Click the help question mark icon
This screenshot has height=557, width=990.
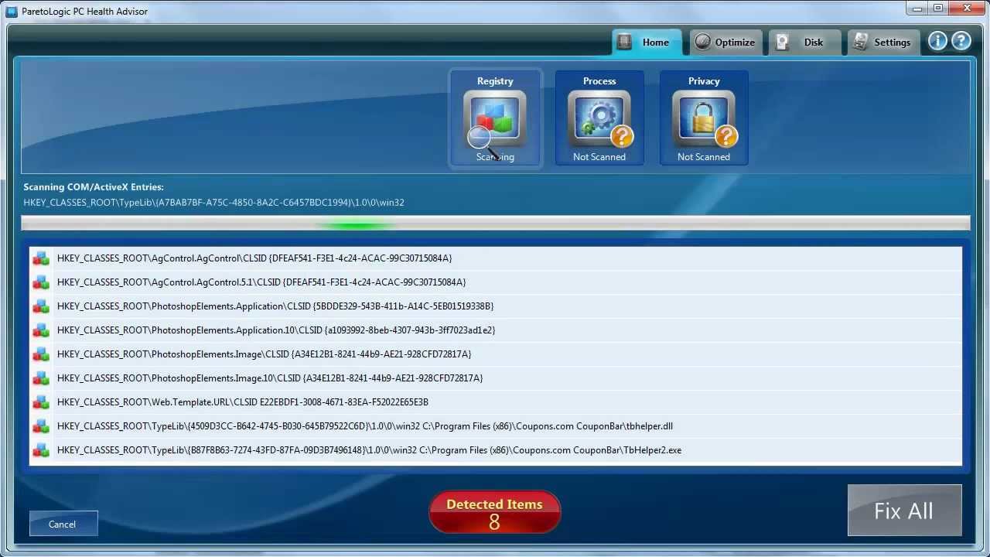961,41
